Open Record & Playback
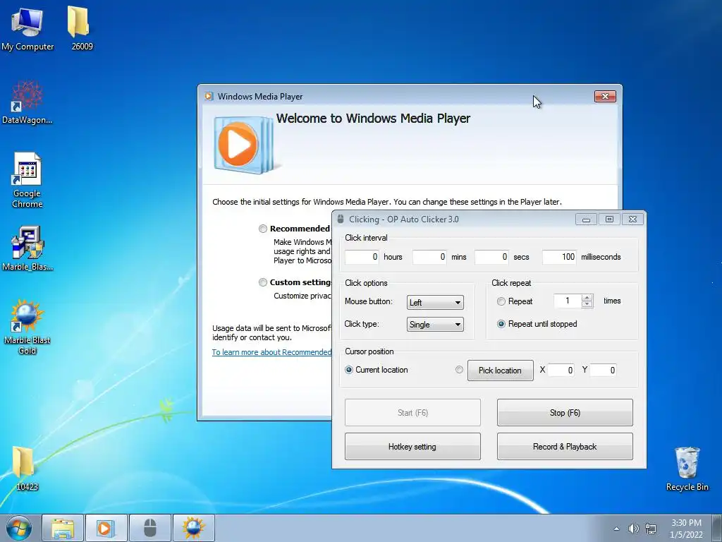This screenshot has width=722, height=542. 565,446
